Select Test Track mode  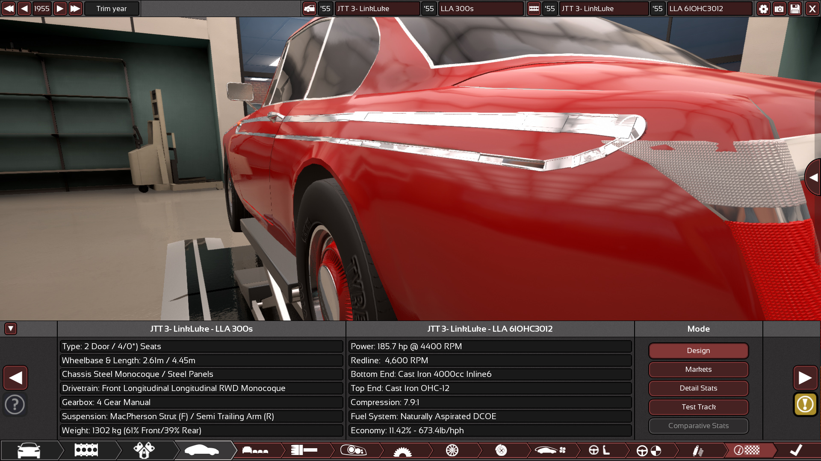pos(698,407)
